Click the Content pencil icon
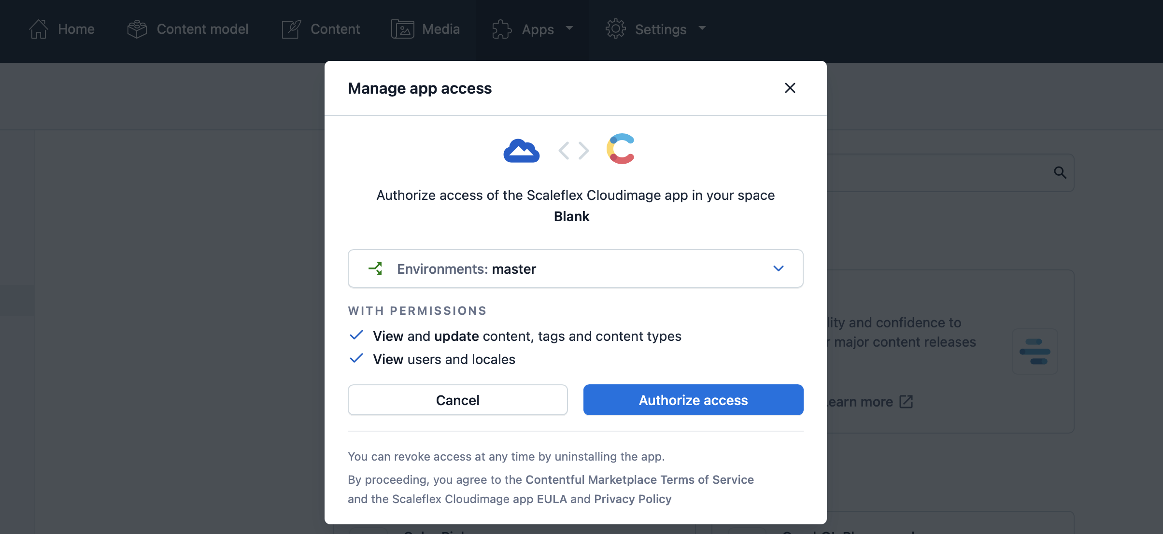The image size is (1163, 534). point(291,29)
